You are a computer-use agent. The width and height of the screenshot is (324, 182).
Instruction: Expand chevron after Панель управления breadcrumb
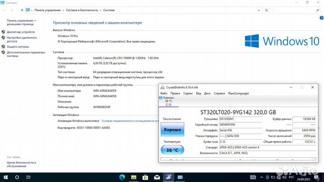point(63,10)
